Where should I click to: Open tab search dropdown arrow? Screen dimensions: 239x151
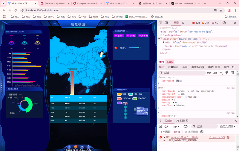point(3,3)
